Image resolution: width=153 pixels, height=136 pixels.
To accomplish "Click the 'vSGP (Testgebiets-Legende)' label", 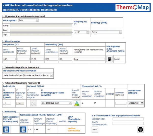I will coord(74,119).
